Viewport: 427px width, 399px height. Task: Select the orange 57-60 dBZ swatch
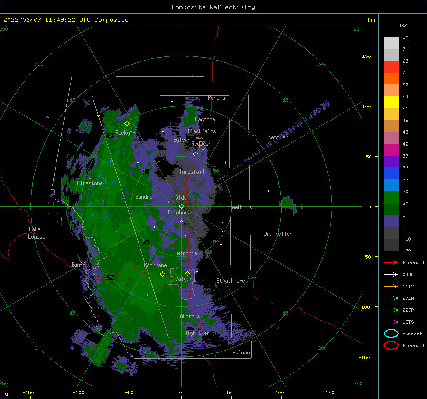[x=391, y=78]
